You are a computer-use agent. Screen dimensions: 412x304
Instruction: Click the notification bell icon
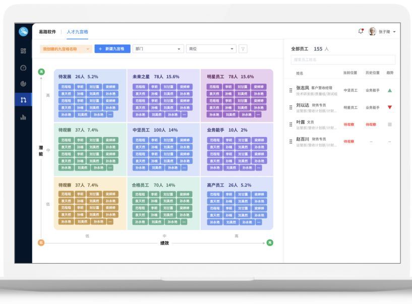[361, 31]
